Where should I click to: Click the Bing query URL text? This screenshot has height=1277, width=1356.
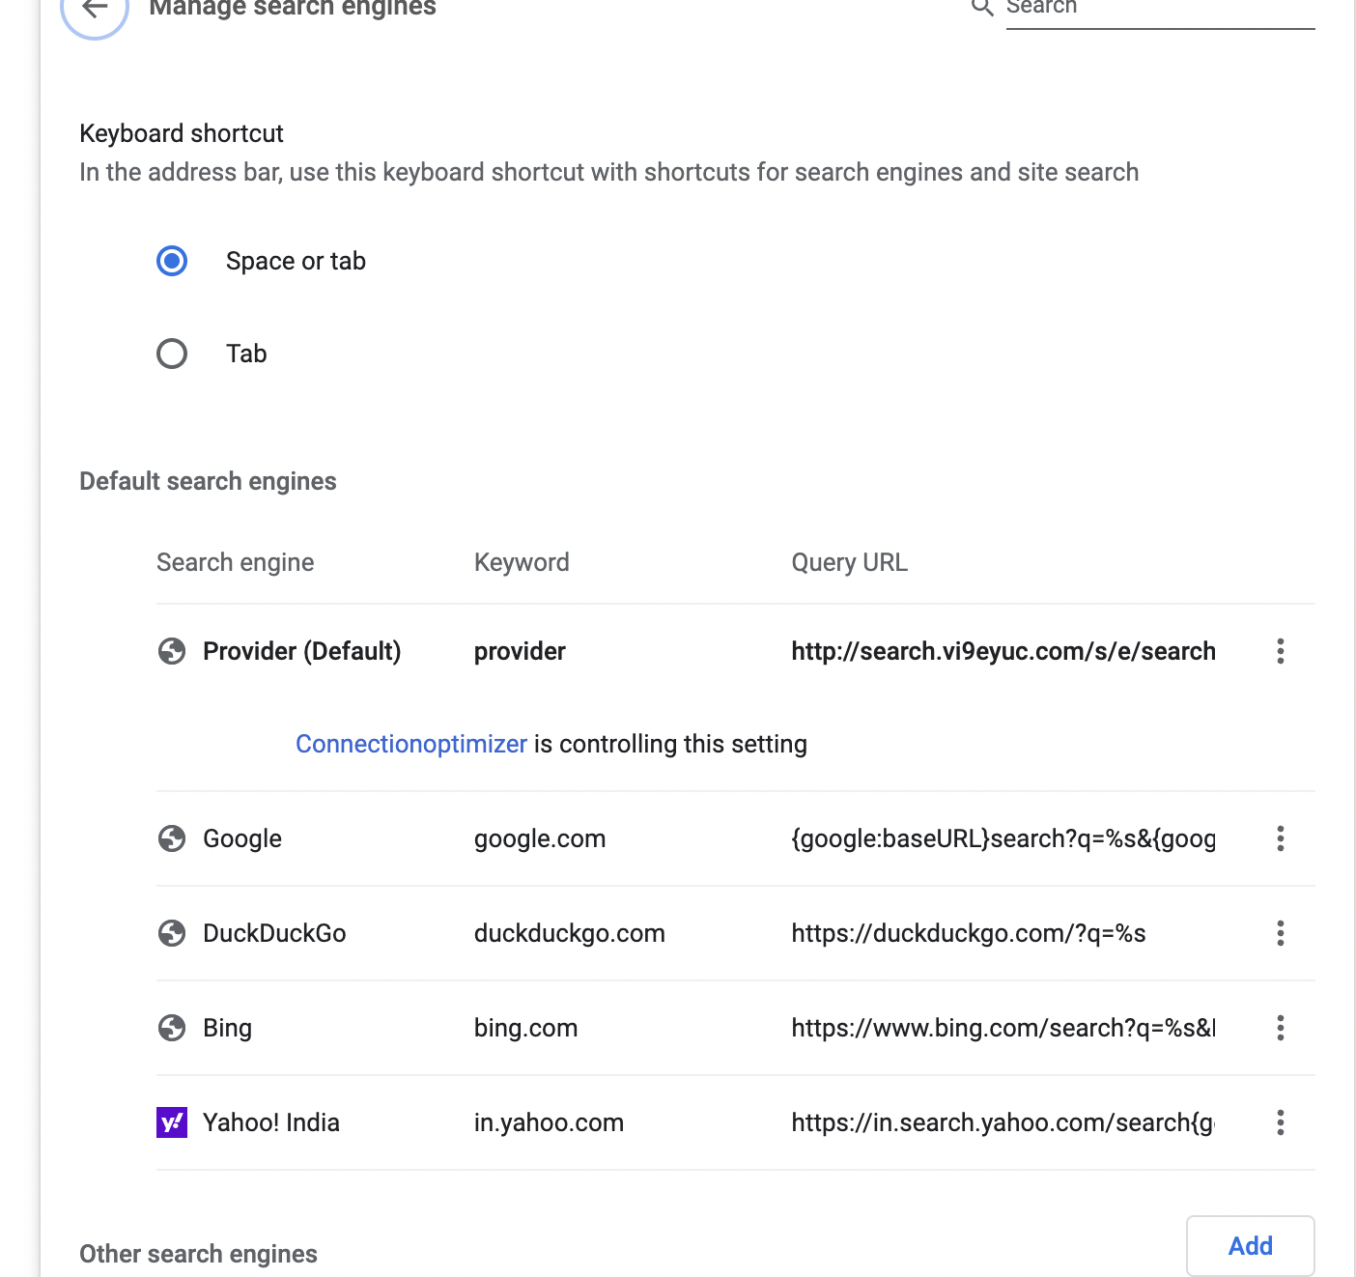1003,1028
